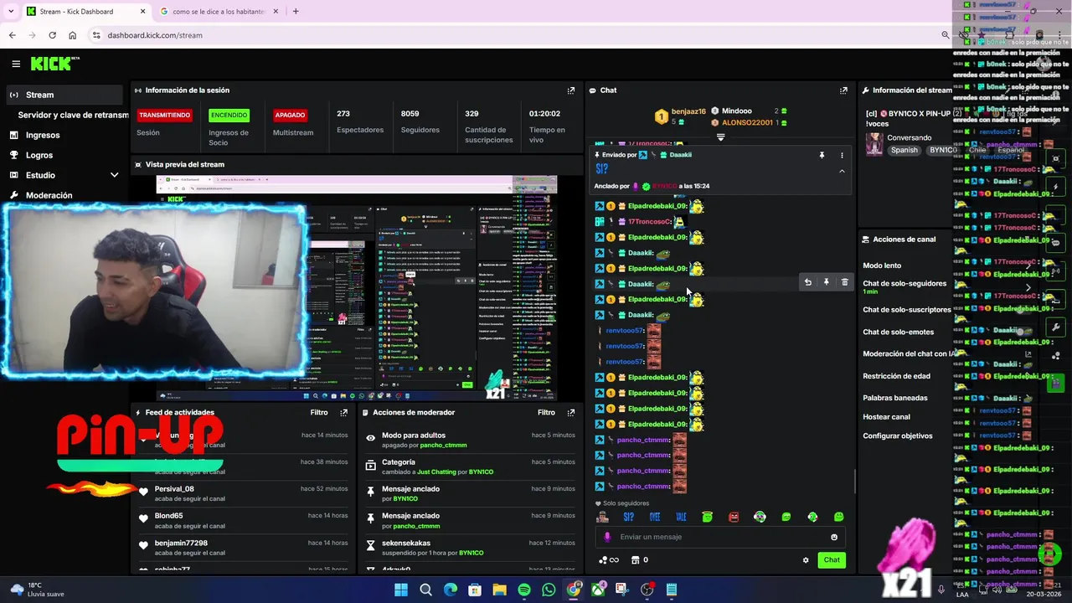Open Configurar objetivos

(x=898, y=436)
